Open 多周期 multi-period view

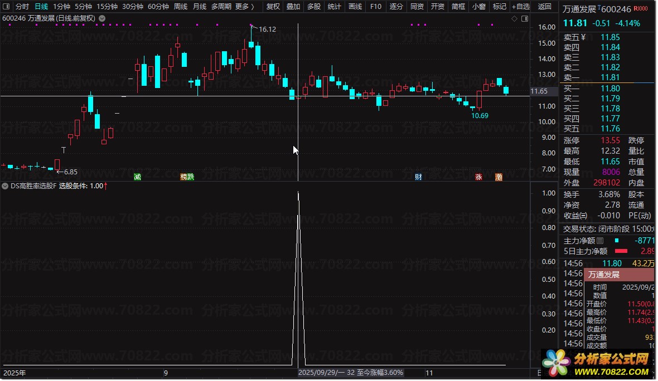(x=221, y=6)
